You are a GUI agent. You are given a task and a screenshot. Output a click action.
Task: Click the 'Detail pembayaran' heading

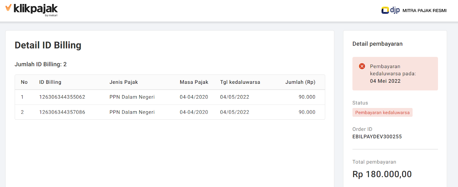(377, 44)
